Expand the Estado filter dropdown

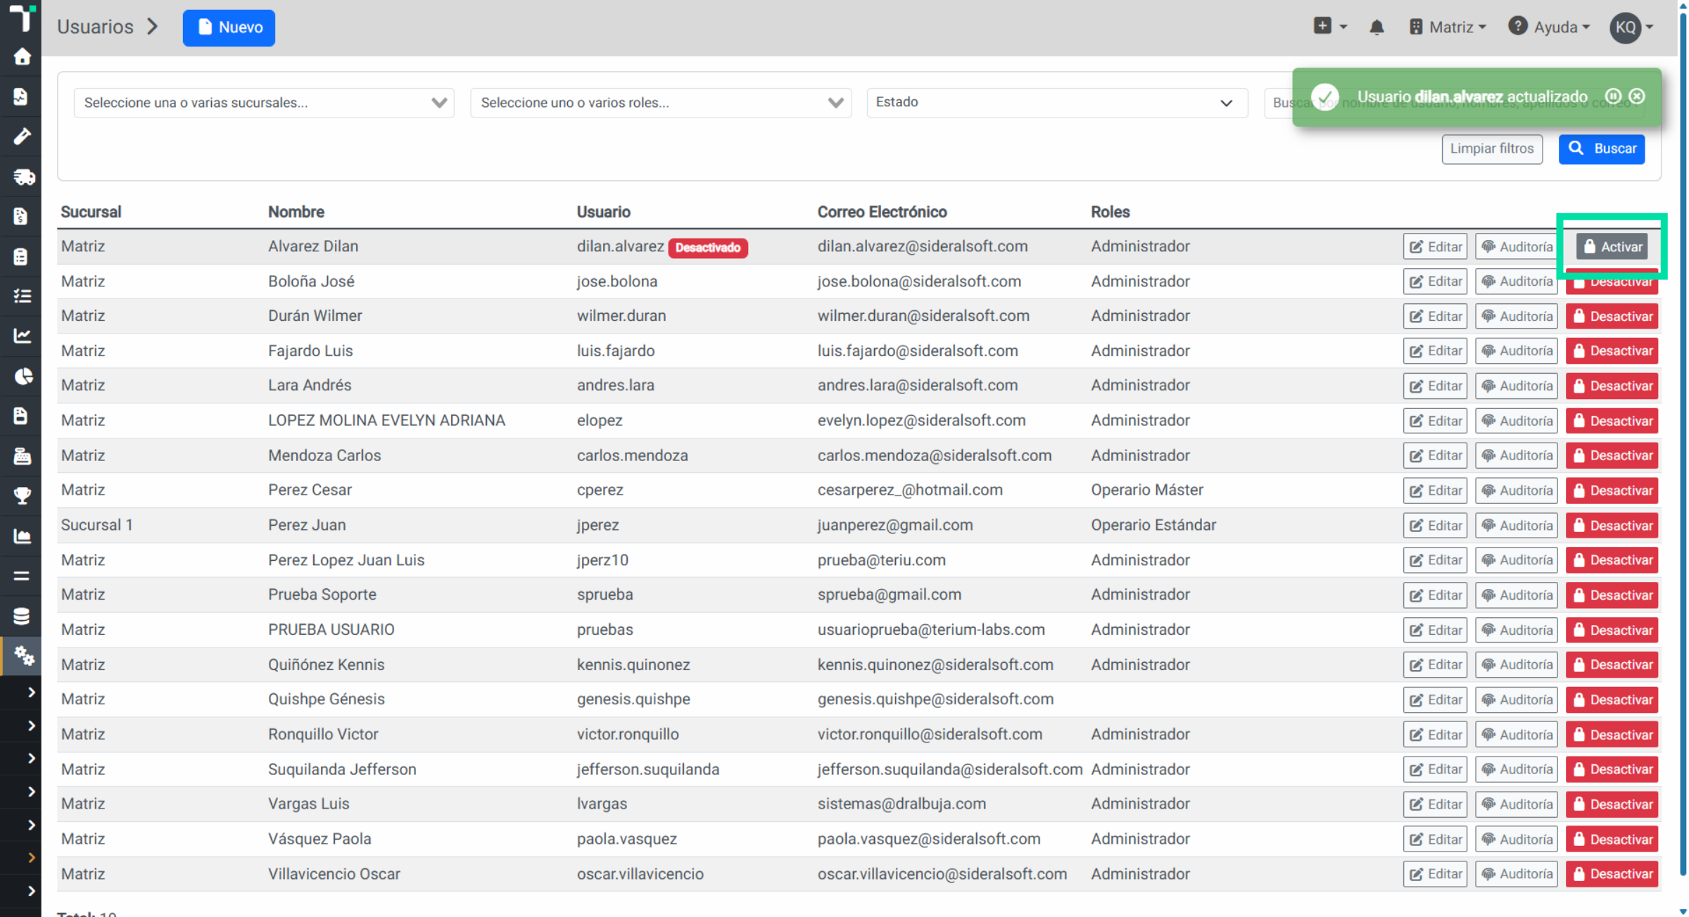click(x=1057, y=103)
